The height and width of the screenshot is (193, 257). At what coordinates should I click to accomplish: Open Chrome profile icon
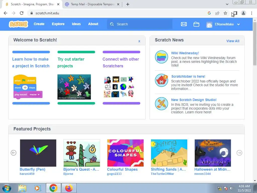(243, 13)
